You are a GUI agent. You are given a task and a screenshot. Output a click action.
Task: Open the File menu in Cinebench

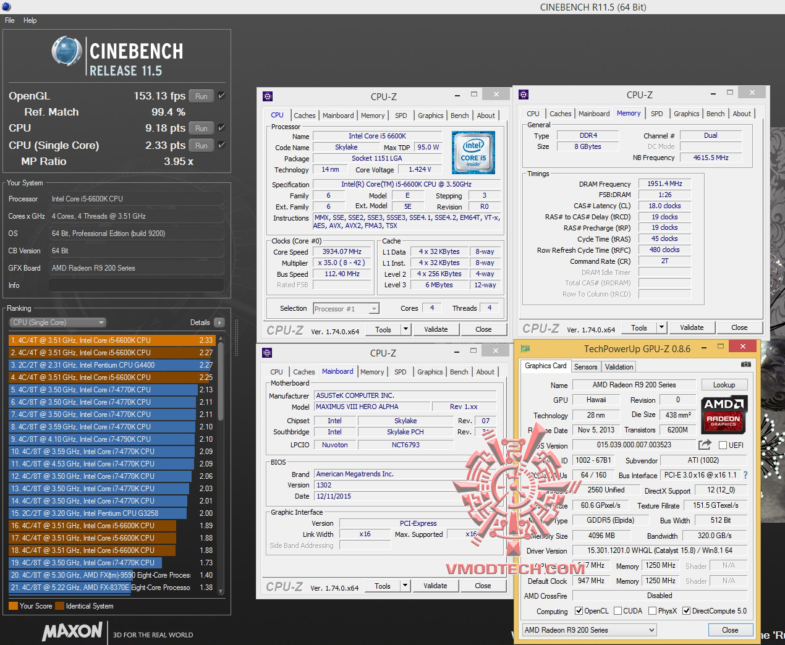click(10, 20)
